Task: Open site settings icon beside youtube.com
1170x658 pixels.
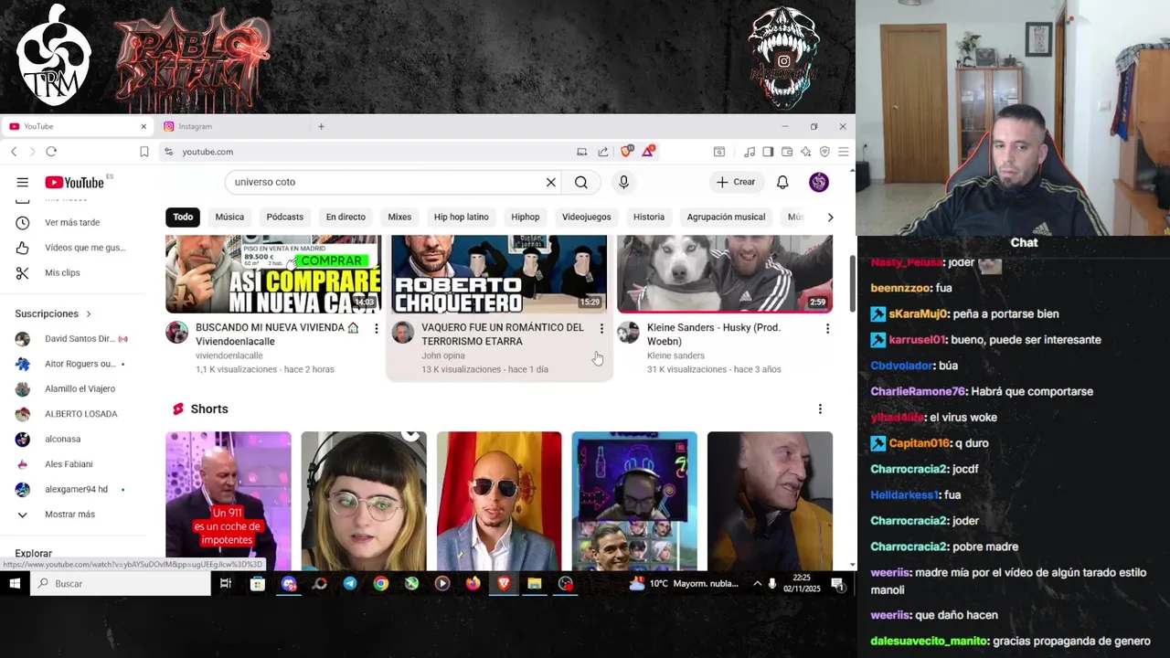Action: click(x=167, y=152)
